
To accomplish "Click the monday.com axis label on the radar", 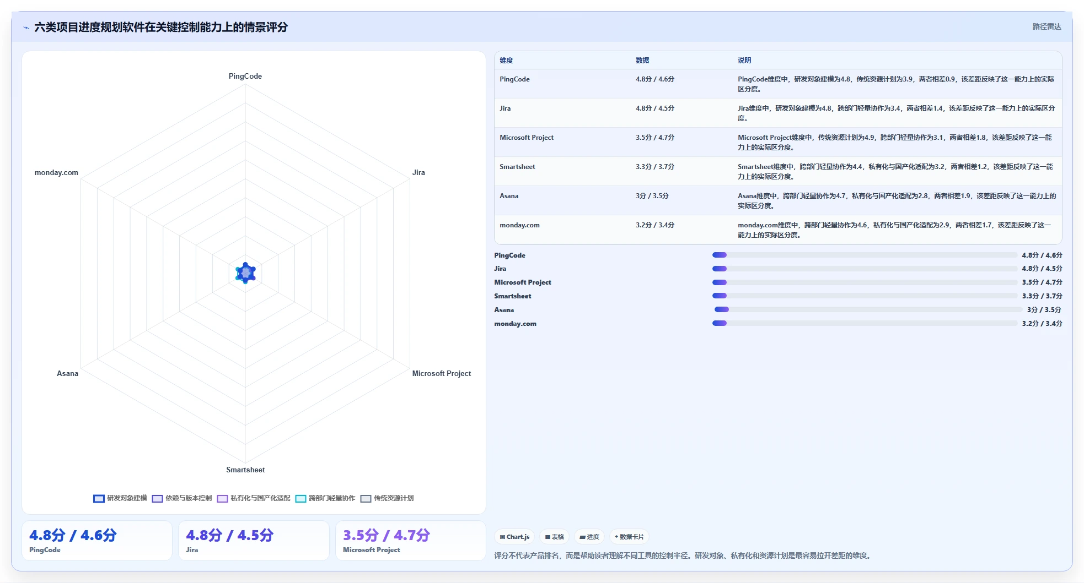I will 56,172.
